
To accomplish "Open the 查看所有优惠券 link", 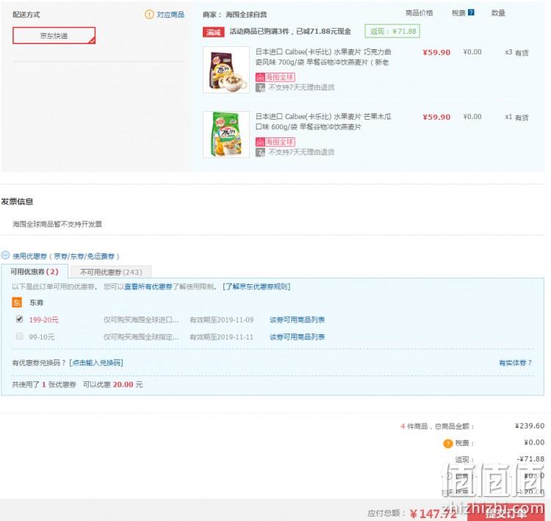I will click(148, 287).
